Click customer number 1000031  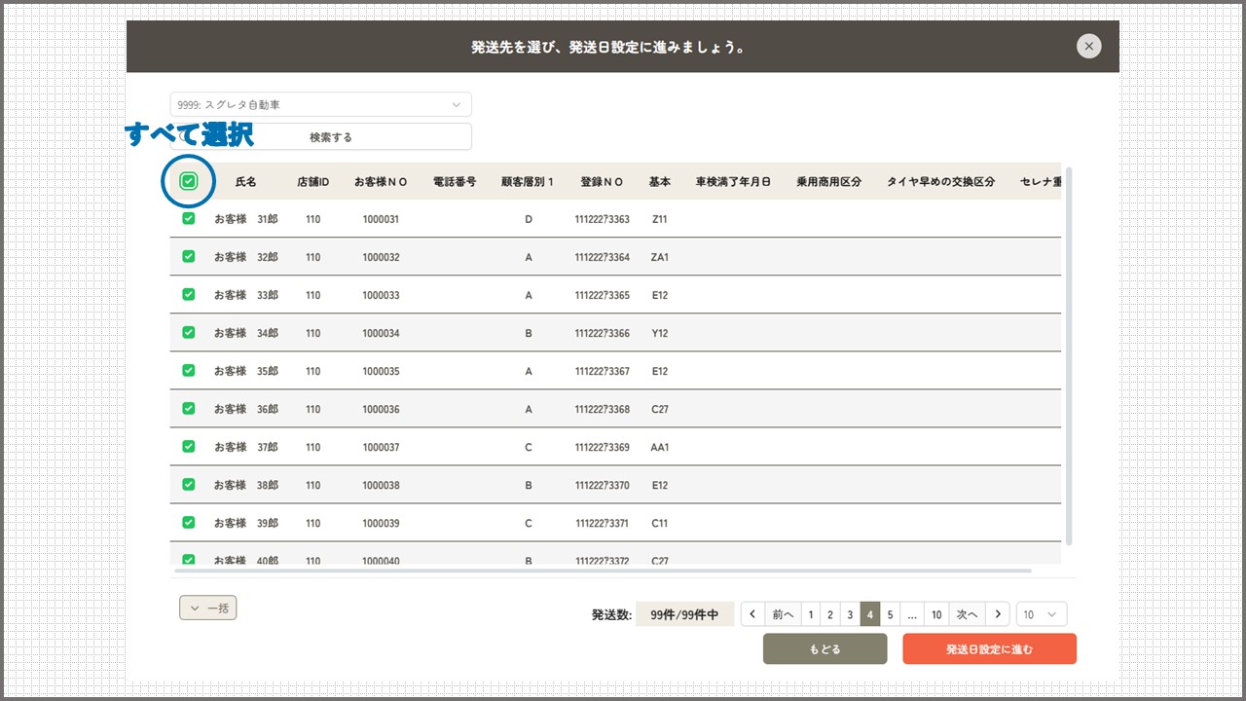381,219
